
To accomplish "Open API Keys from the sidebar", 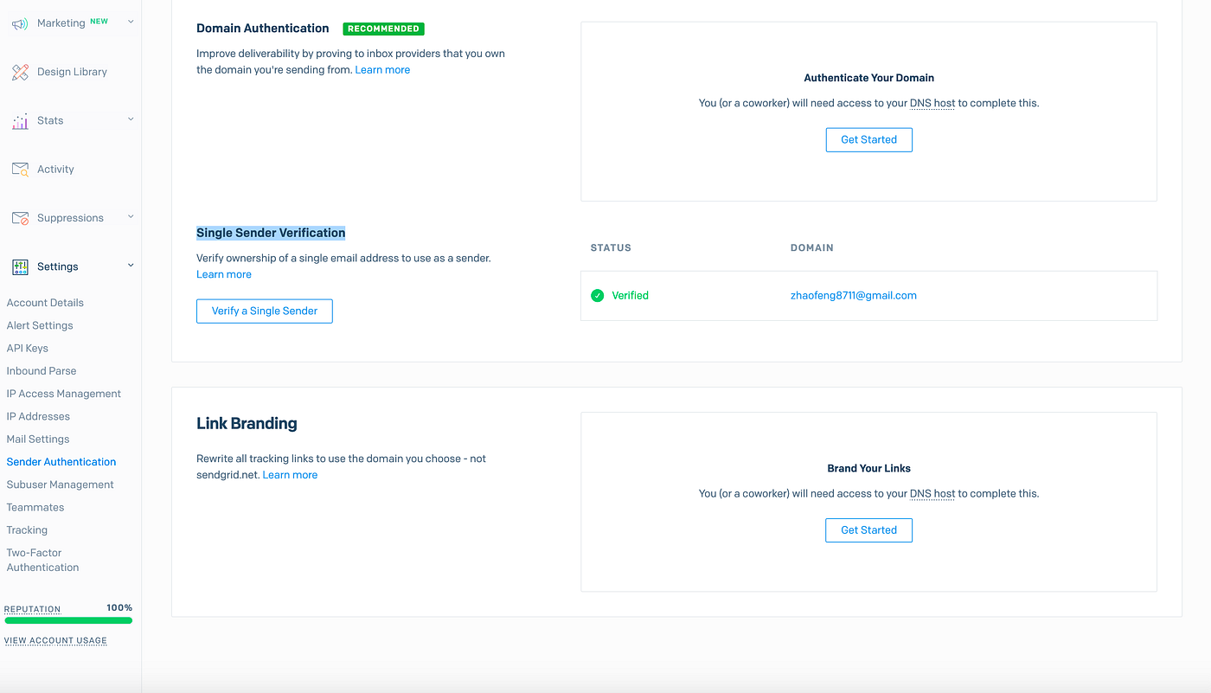I will (27, 348).
